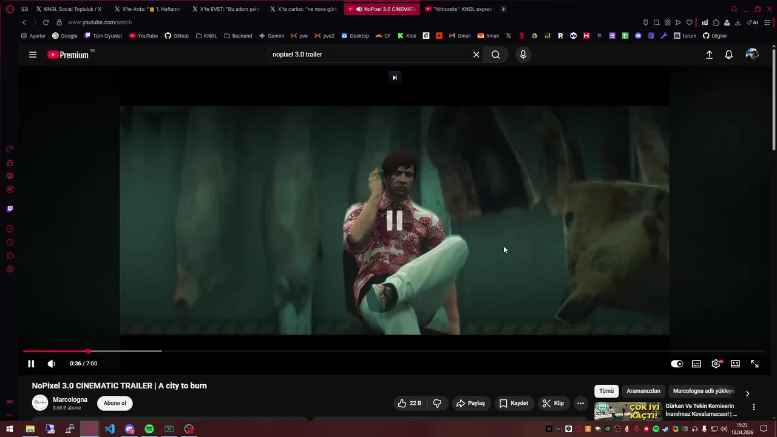Pause the video using the player pause button

31,364
